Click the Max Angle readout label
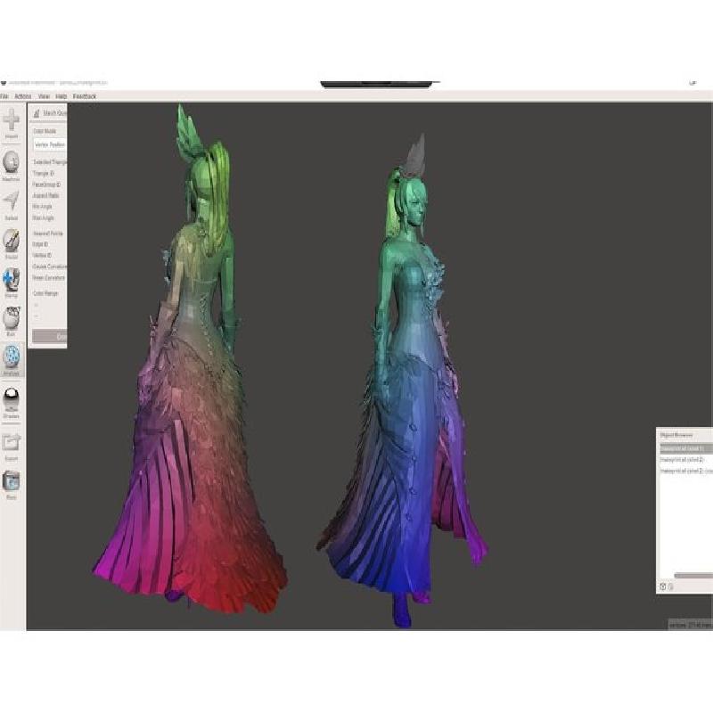Screen dimensions: 713x713 [x=43, y=217]
